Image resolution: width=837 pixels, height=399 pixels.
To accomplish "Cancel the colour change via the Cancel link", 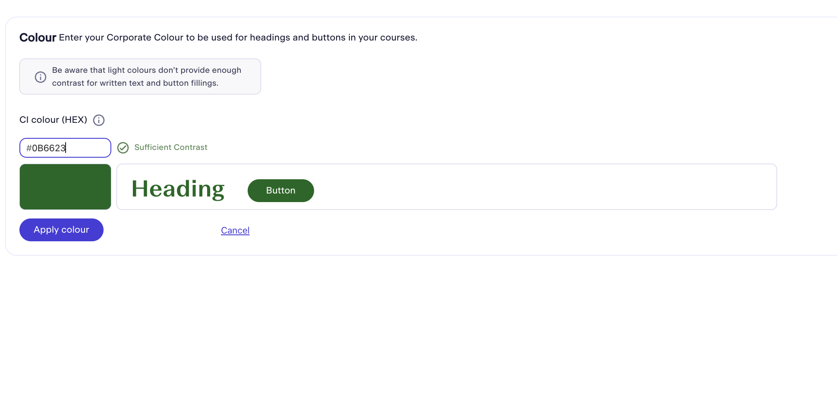I will point(235,231).
